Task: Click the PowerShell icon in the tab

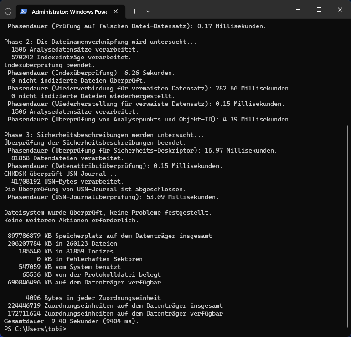Action: point(24,11)
